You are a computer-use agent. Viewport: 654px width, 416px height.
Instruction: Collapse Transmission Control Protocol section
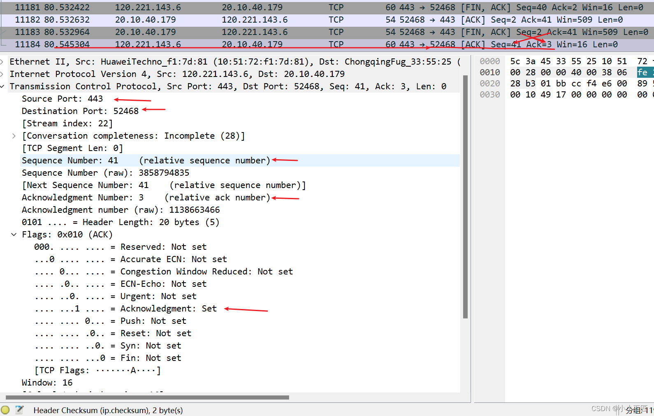coord(2,86)
